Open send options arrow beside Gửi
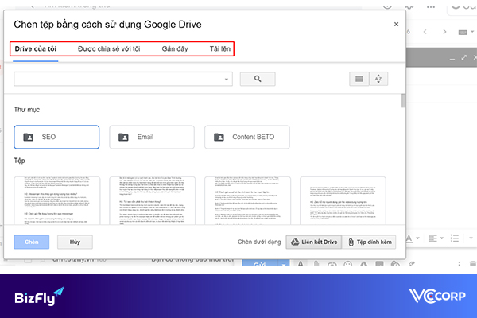477x318 pixels. [284, 264]
